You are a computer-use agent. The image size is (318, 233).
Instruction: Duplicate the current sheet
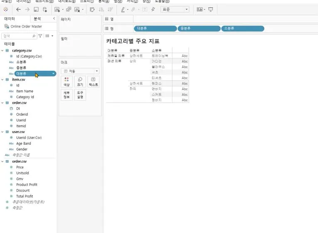click(x=69, y=9)
